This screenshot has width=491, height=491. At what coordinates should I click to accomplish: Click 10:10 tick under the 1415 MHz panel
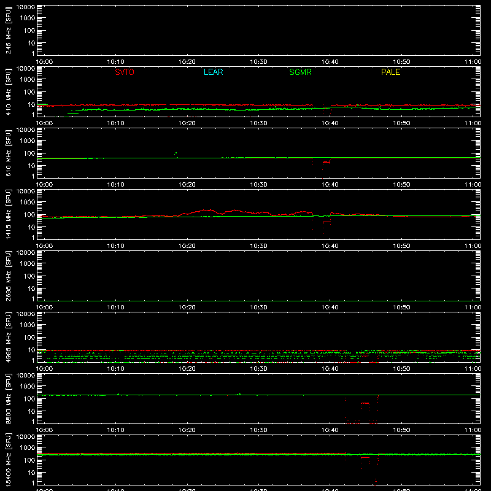tap(115, 246)
